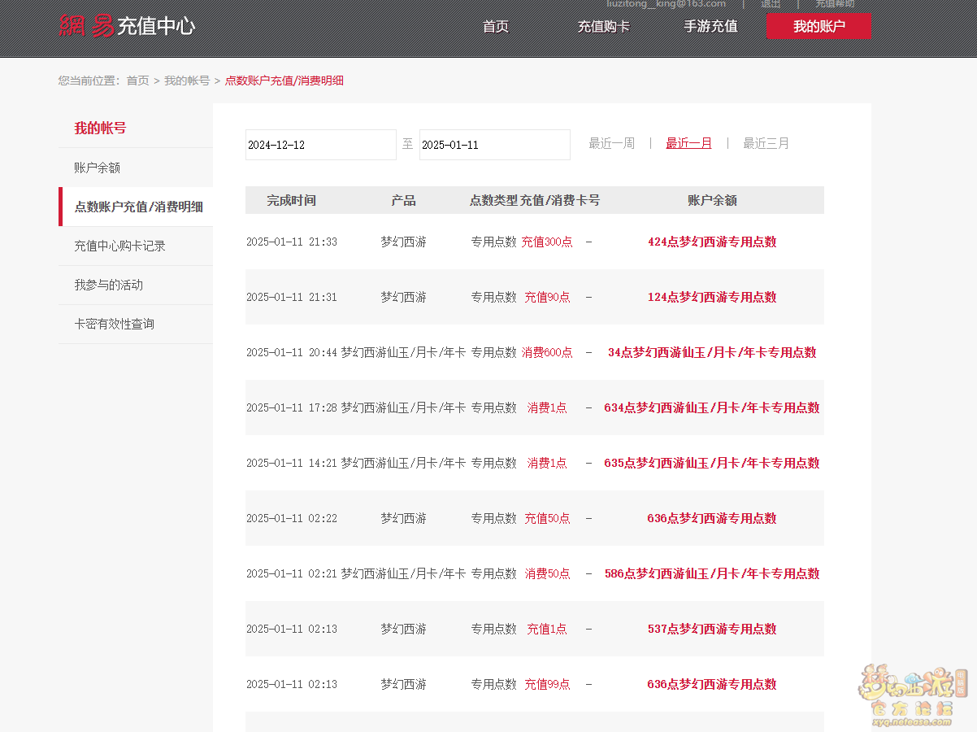Go to 首页 in the breadcrumb
The height and width of the screenshot is (732, 977).
[x=137, y=81]
